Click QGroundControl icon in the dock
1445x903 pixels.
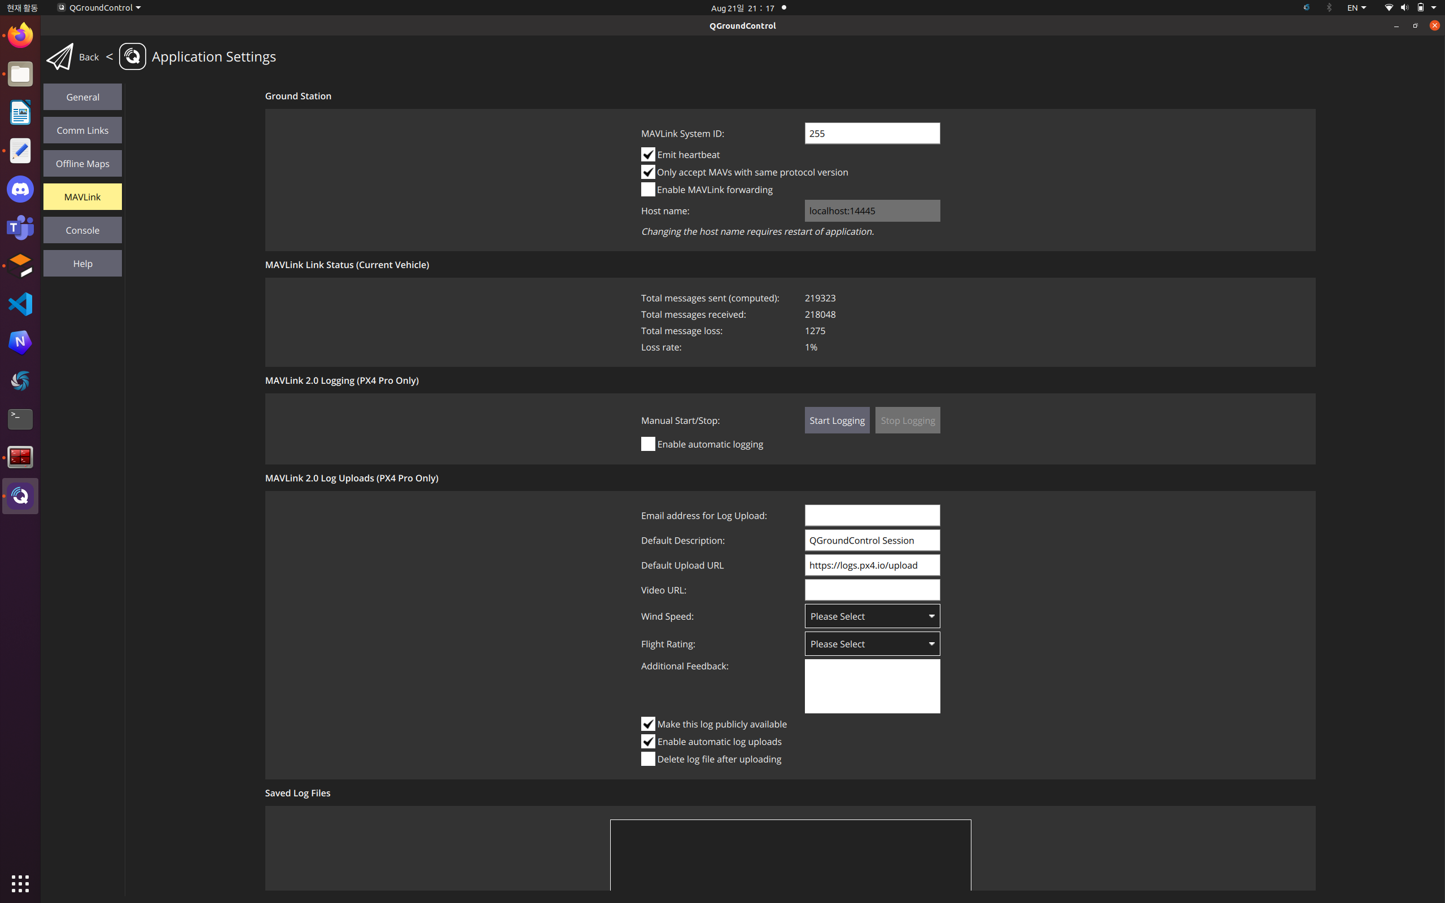(x=20, y=496)
